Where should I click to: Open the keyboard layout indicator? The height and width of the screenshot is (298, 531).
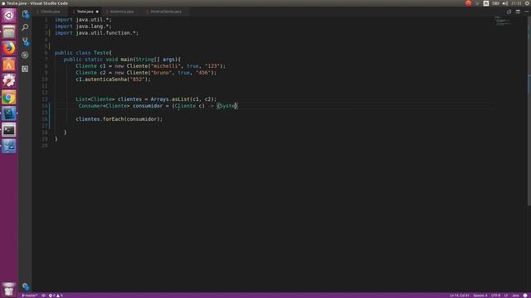486,3
